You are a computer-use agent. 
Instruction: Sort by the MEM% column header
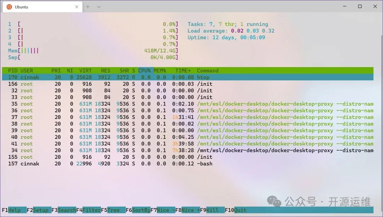(x=160, y=71)
